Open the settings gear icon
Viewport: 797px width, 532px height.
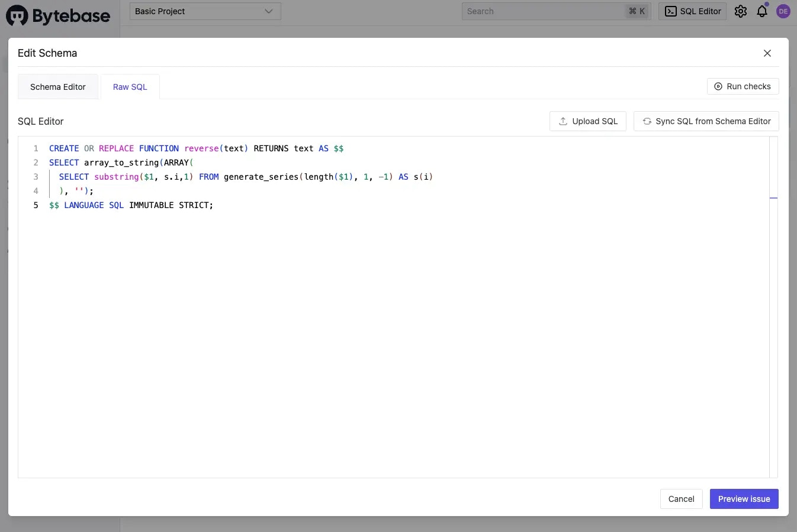point(741,11)
